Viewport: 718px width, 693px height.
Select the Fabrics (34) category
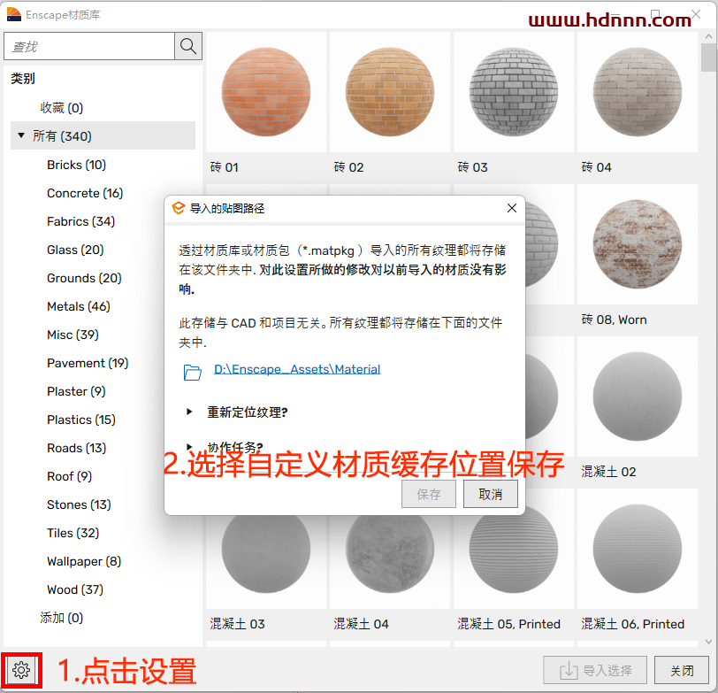pos(80,221)
